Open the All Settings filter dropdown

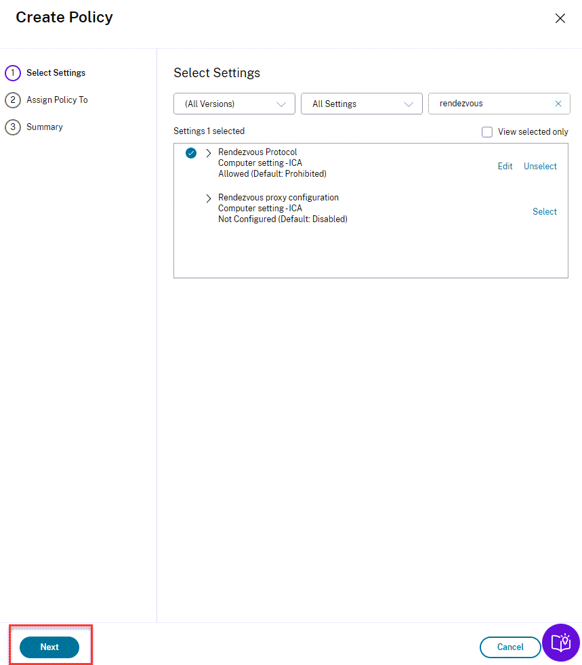[361, 104]
